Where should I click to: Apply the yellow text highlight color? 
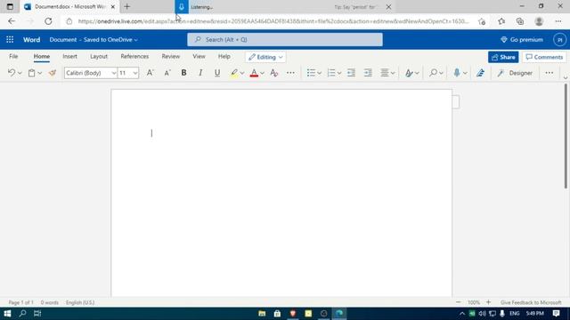tap(234, 73)
